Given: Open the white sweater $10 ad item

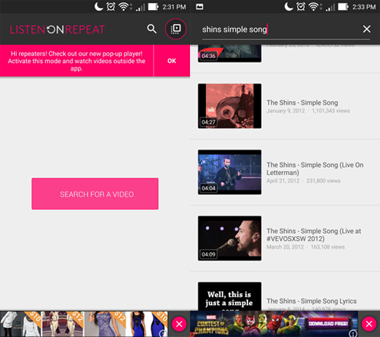Looking at the screenshot, I should pyautogui.click(x=21, y=324).
